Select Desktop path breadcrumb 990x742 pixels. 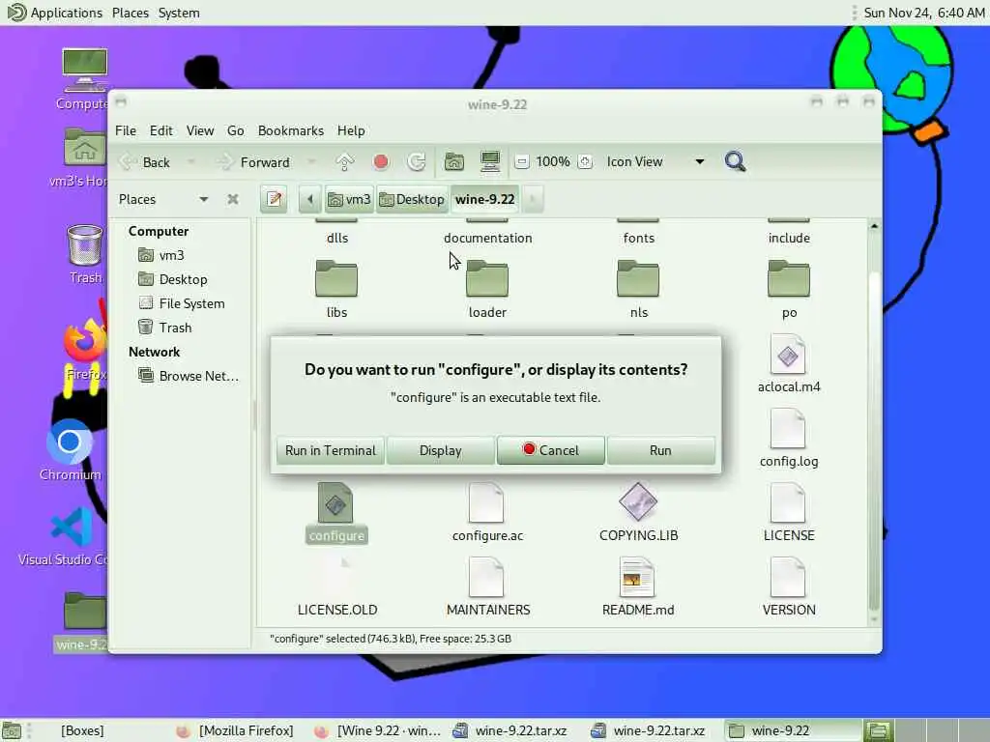412,199
